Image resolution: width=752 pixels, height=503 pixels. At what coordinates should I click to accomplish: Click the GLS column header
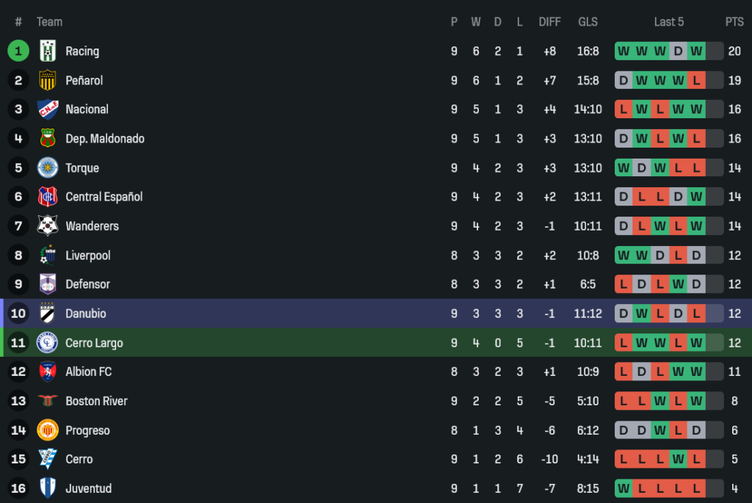[587, 22]
